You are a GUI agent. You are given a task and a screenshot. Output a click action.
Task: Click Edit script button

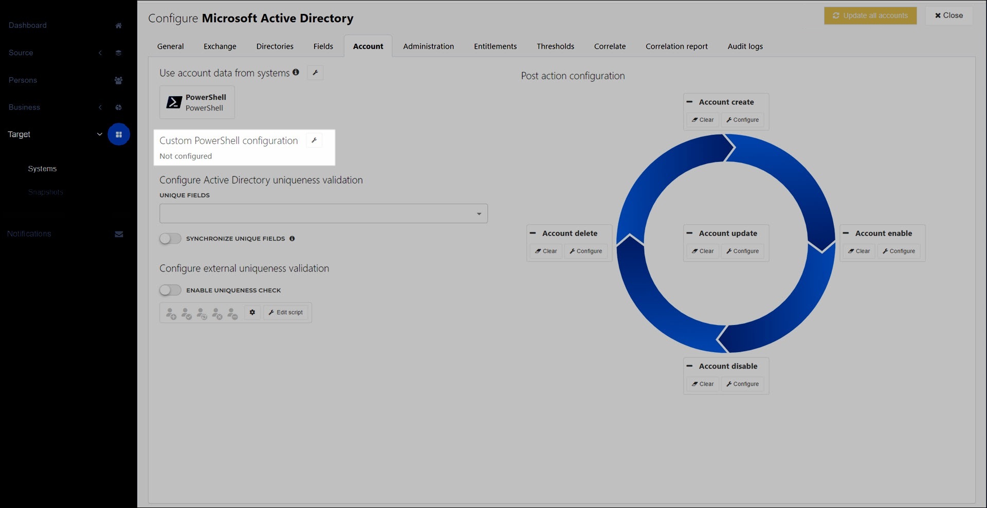286,312
